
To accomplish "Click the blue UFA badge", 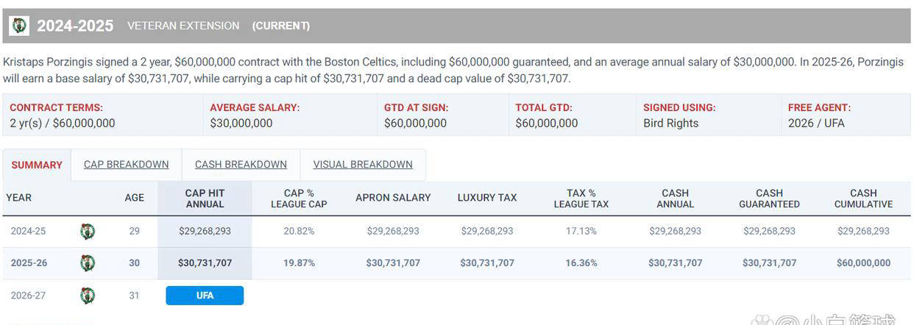I will pyautogui.click(x=205, y=296).
